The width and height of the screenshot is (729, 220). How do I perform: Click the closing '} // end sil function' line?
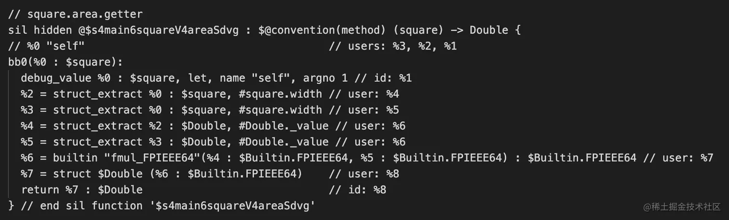[162, 206]
